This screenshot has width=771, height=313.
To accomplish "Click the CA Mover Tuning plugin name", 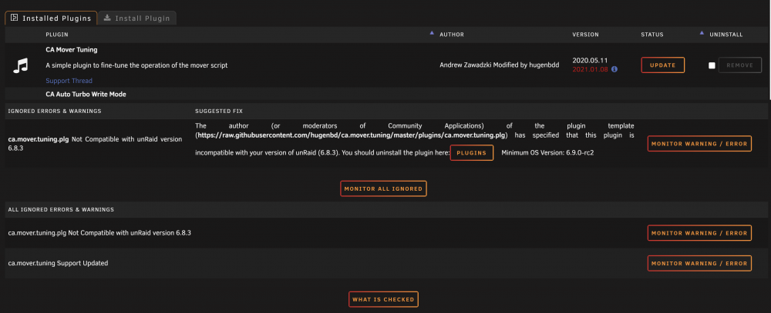I will pyautogui.click(x=71, y=50).
